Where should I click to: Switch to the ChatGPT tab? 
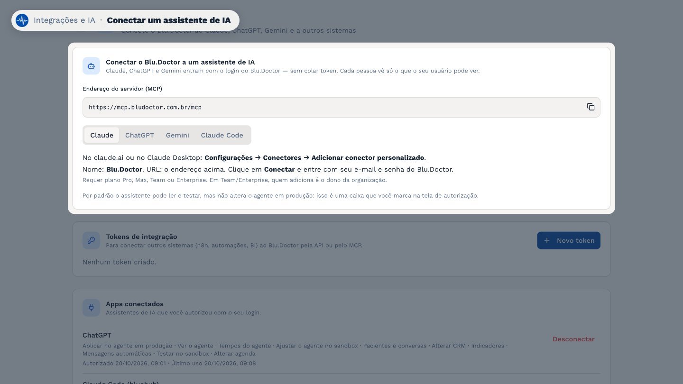click(x=139, y=135)
